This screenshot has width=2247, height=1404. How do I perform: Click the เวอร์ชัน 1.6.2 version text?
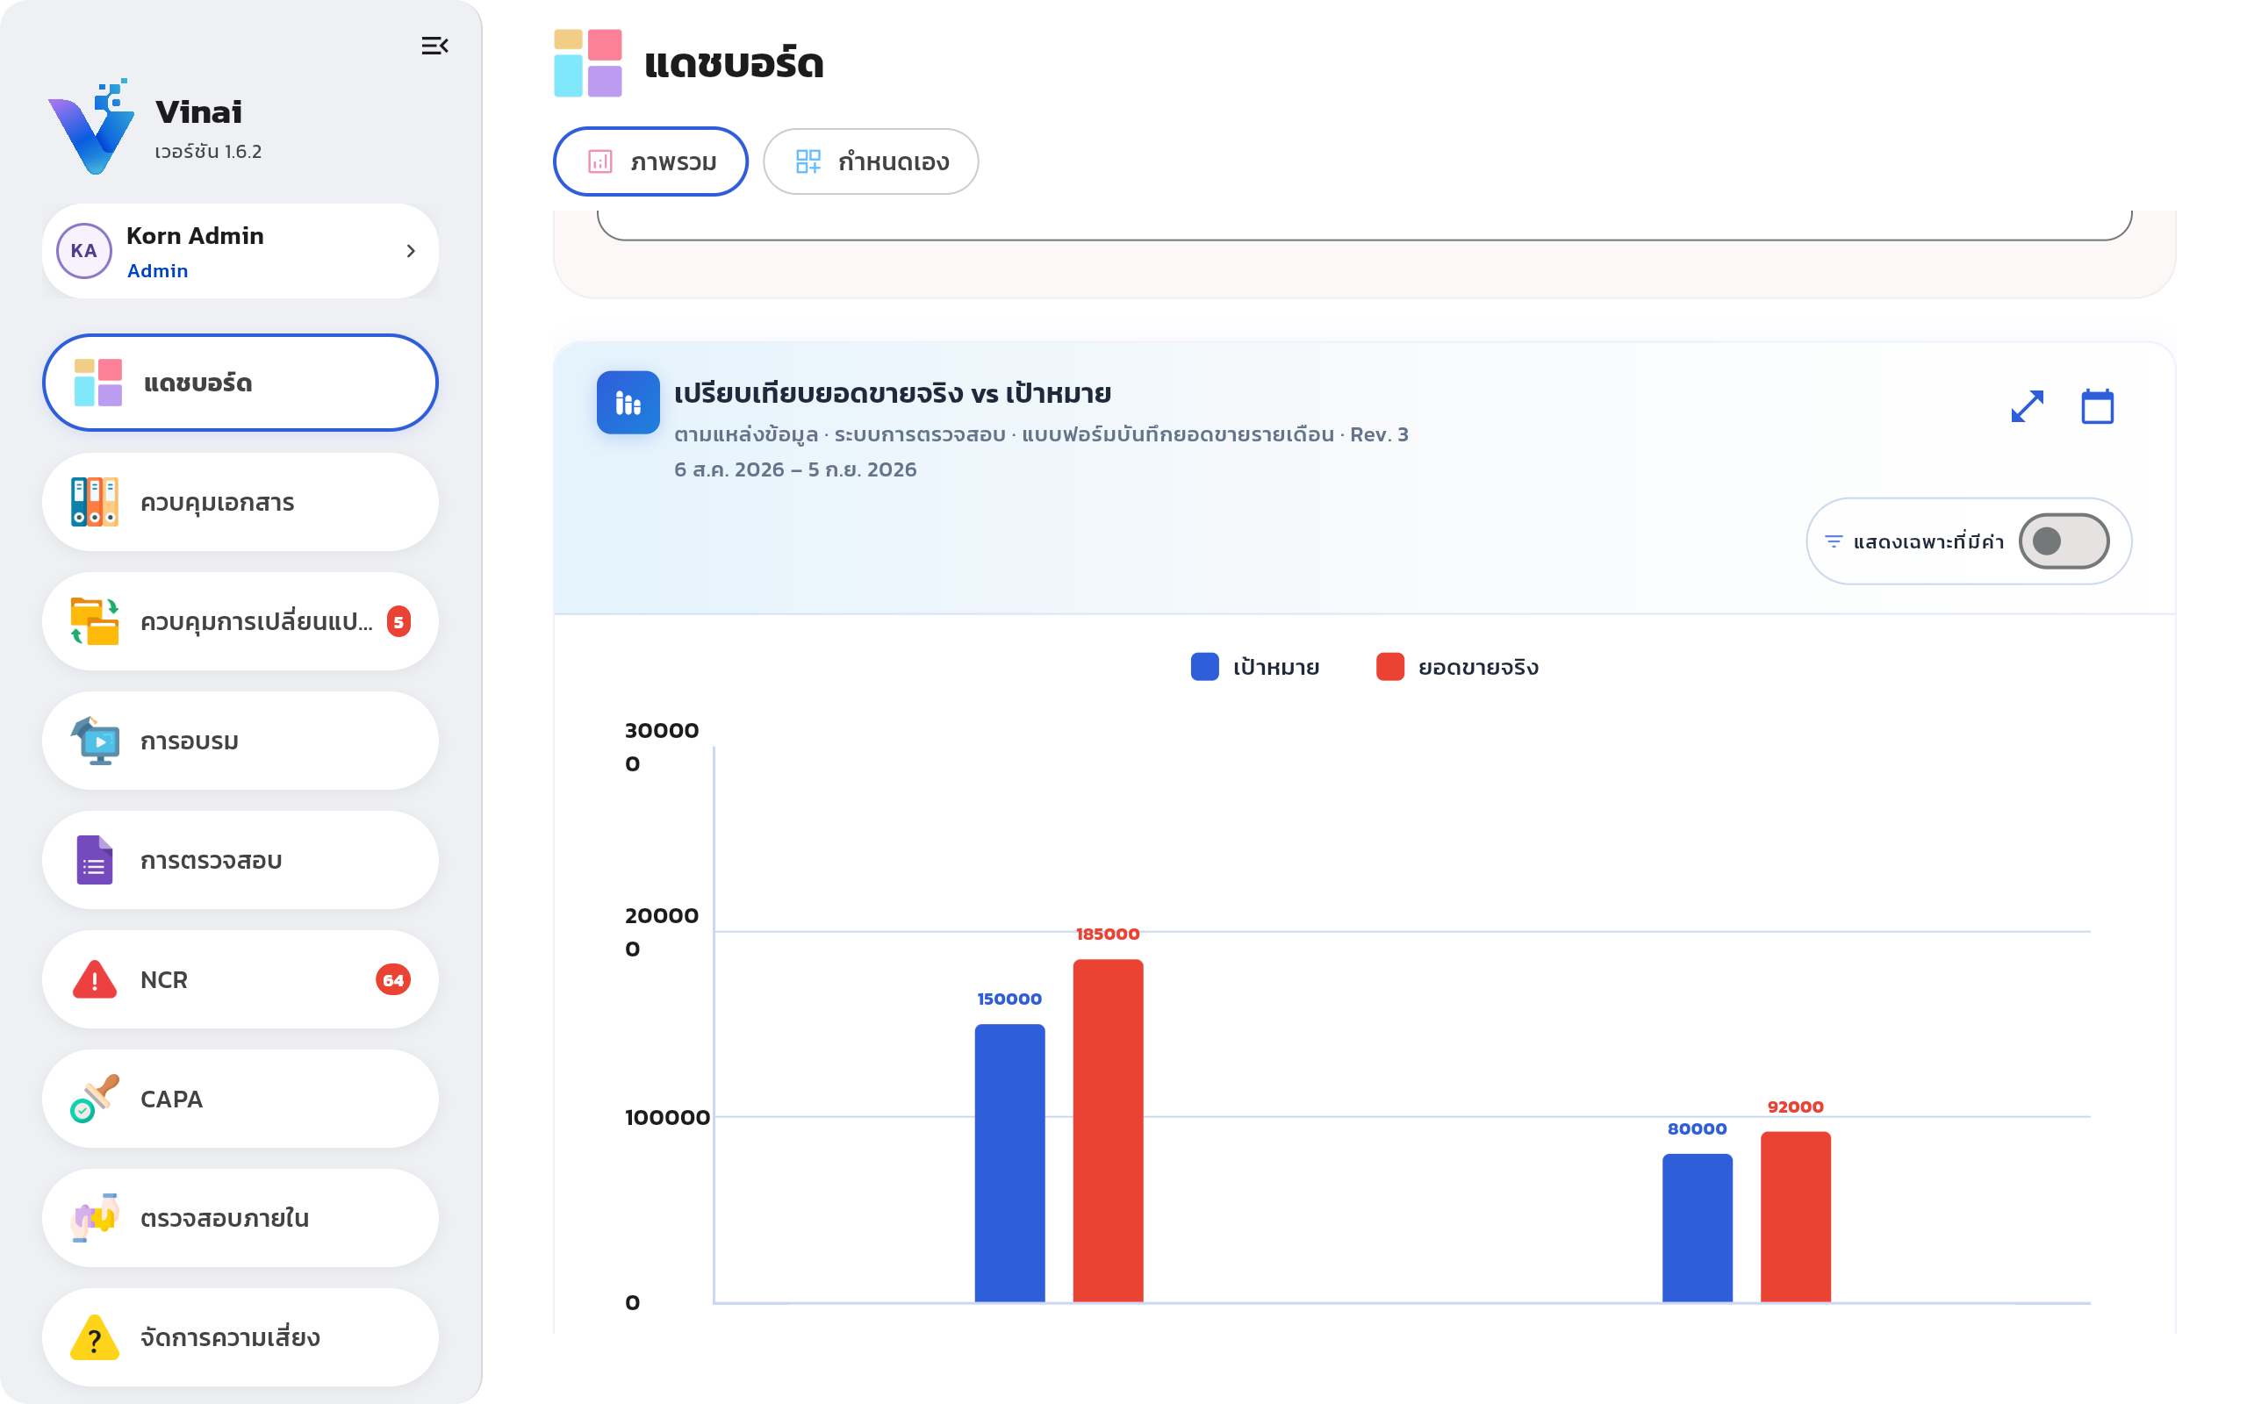point(208,151)
